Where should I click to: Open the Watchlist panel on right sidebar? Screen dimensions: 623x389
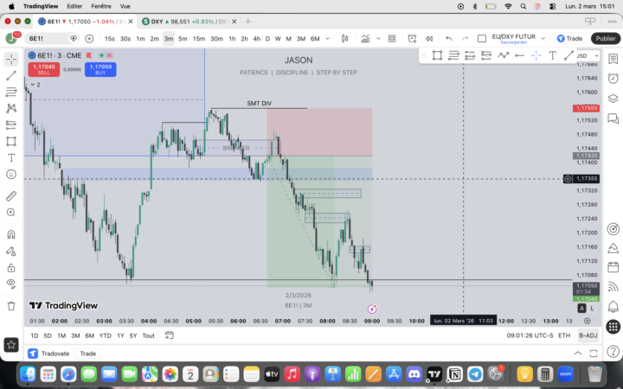[613, 59]
